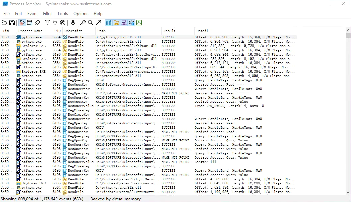Click the Process Name column header
Viewport: 351px width, 202px height.
(34, 31)
